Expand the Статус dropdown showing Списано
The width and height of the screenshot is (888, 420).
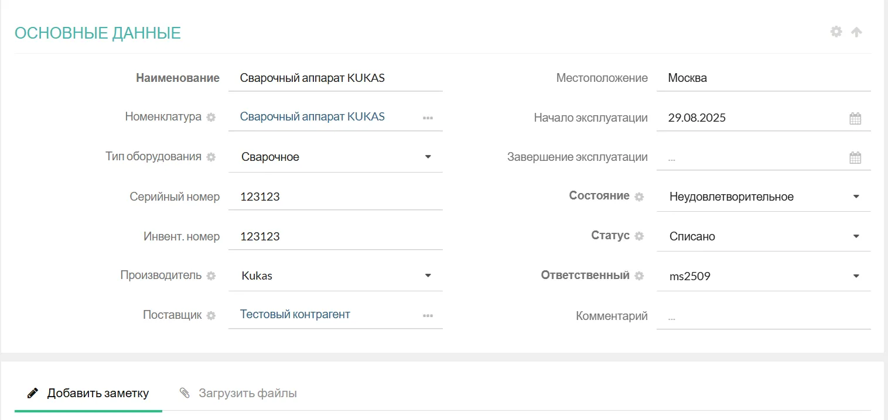(x=856, y=236)
